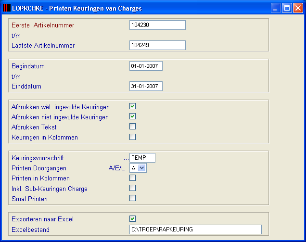Click the LOPRCHKE application icon in title bar
Screen dimensions: 306x242
coord(7,8)
